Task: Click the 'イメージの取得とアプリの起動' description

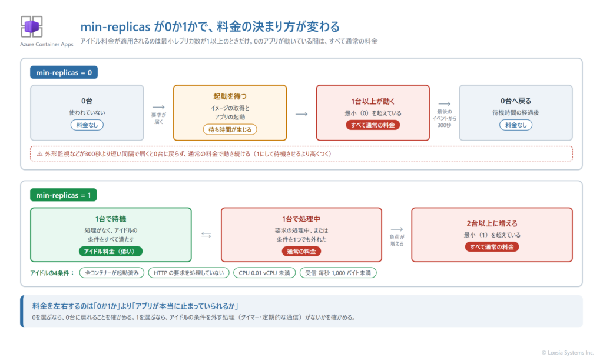Action: 230,112
